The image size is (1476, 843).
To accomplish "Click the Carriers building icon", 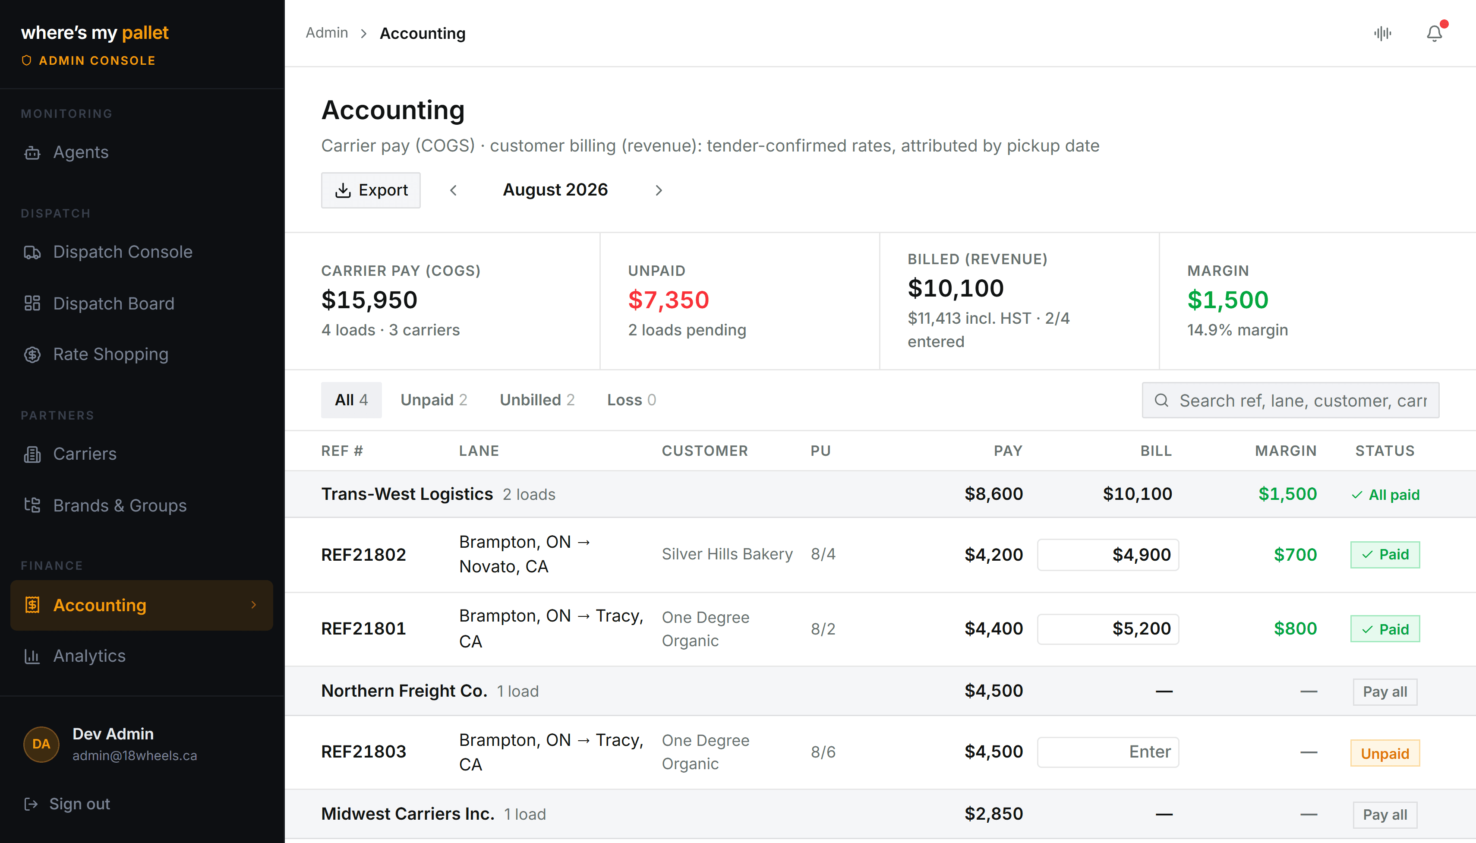I will coord(32,455).
